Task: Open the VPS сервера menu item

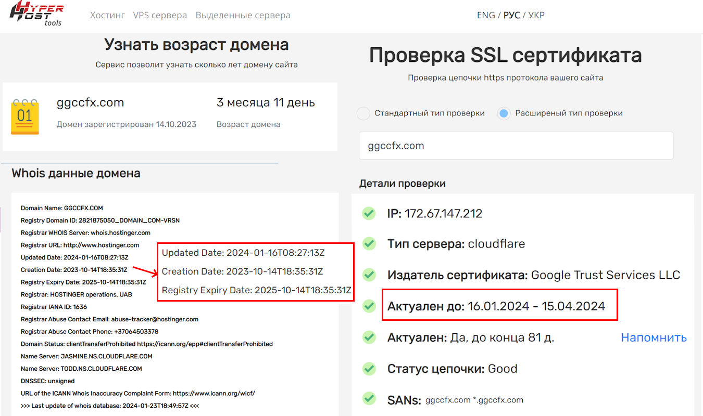Action: 160,15
